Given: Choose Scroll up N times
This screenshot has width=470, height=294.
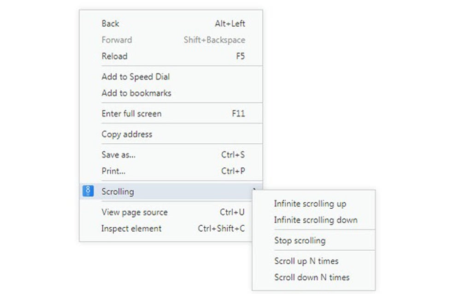Looking at the screenshot, I should (x=305, y=261).
